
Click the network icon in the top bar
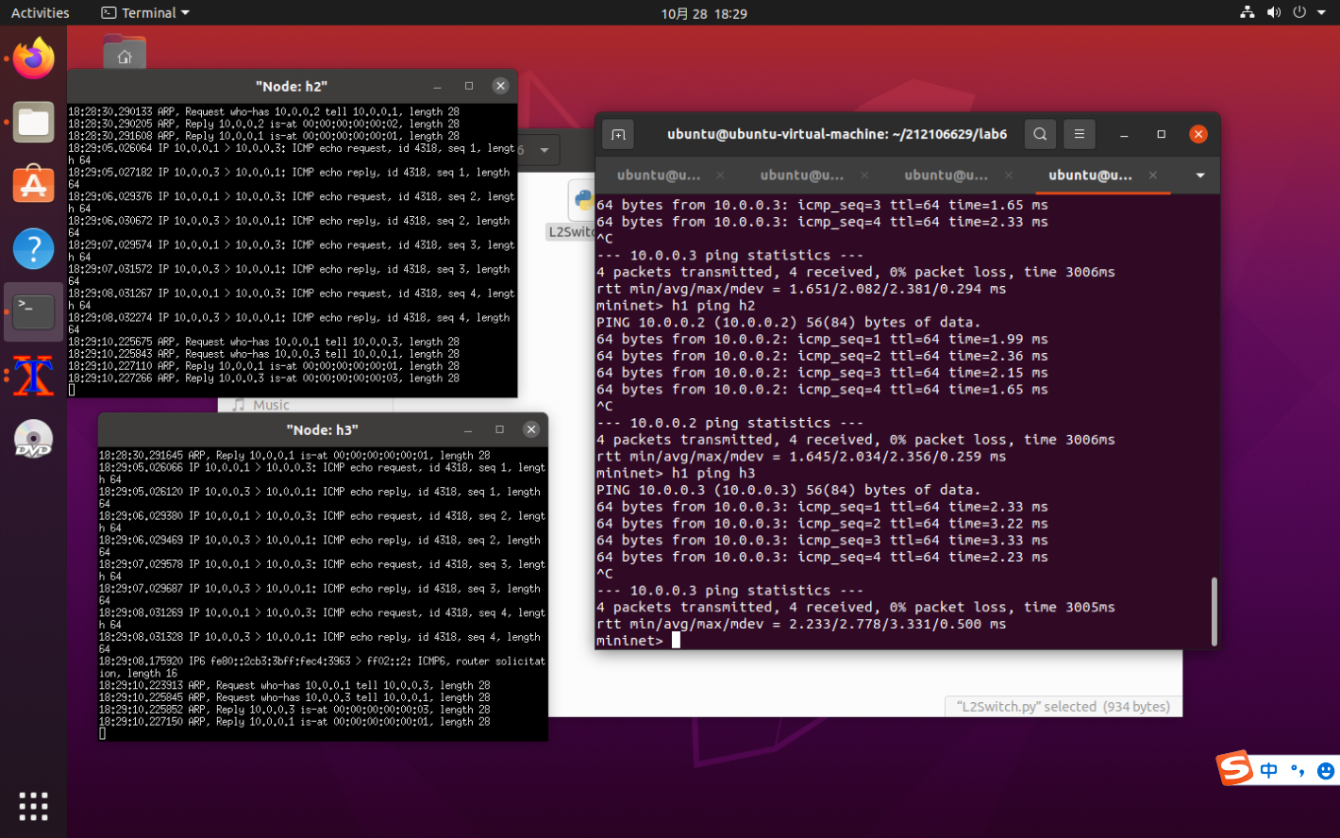[x=1248, y=12]
